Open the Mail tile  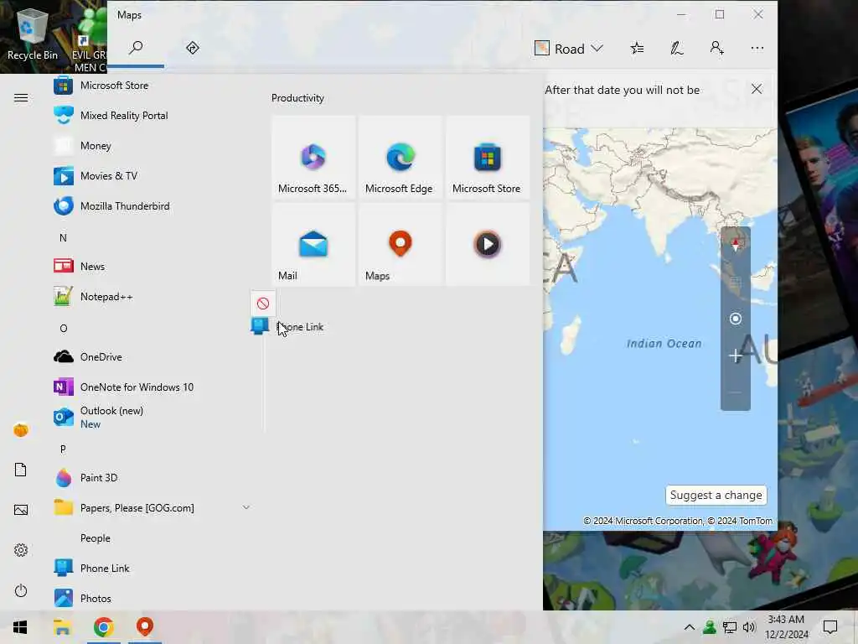coord(313,244)
